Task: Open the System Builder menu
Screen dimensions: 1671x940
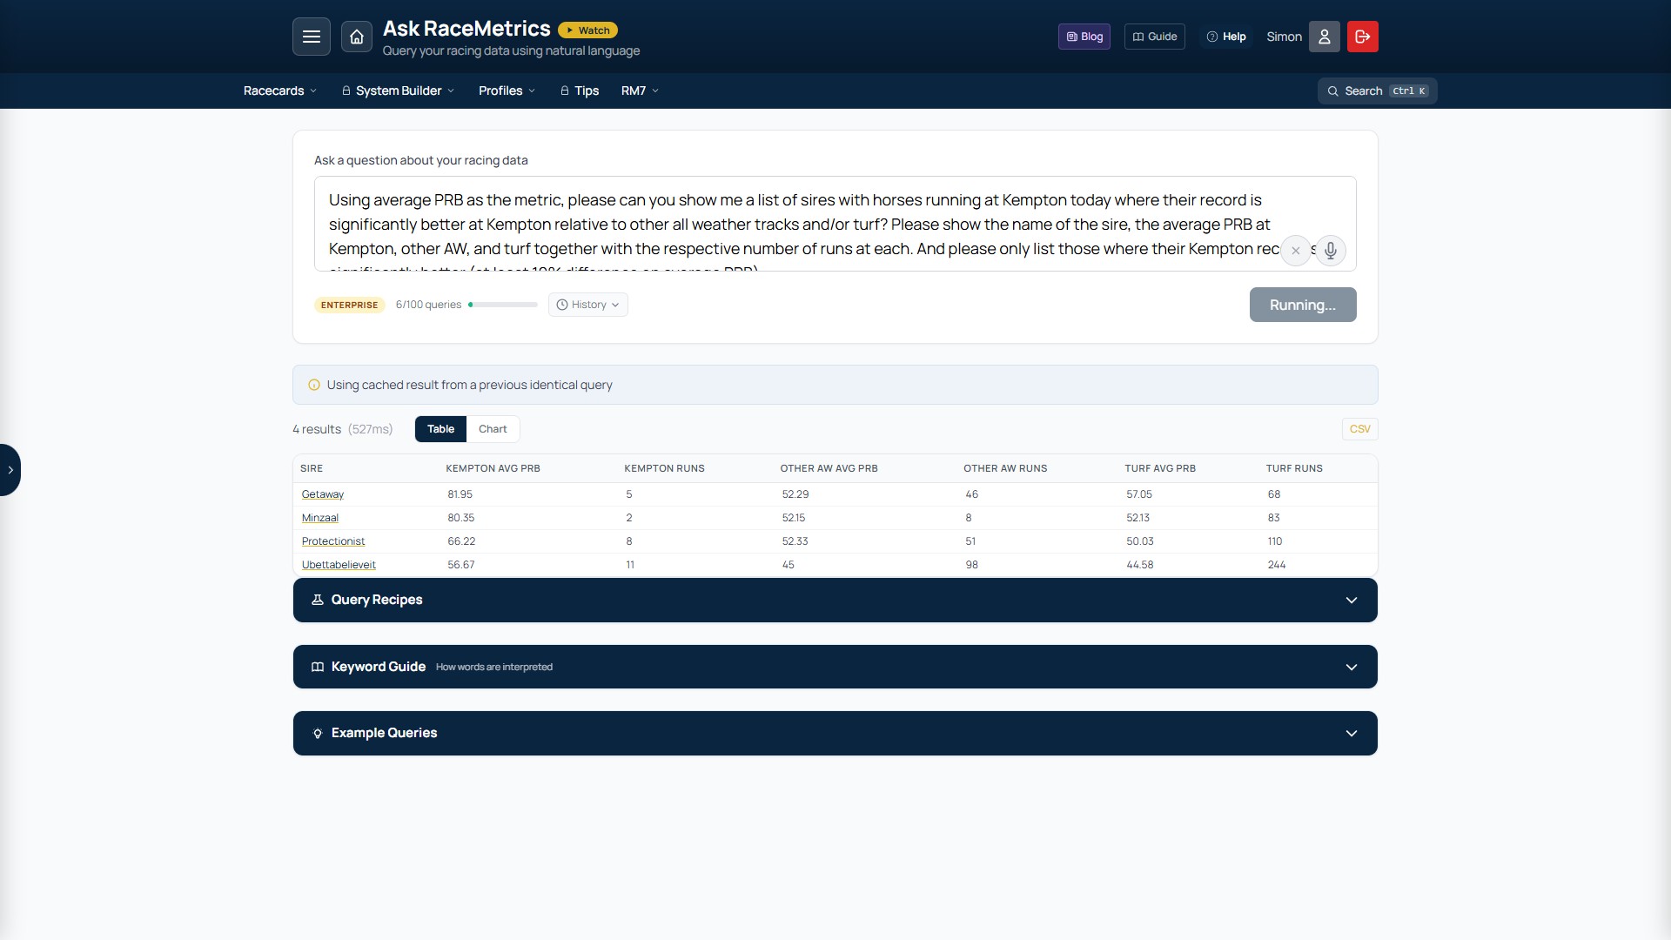Action: 399,91
